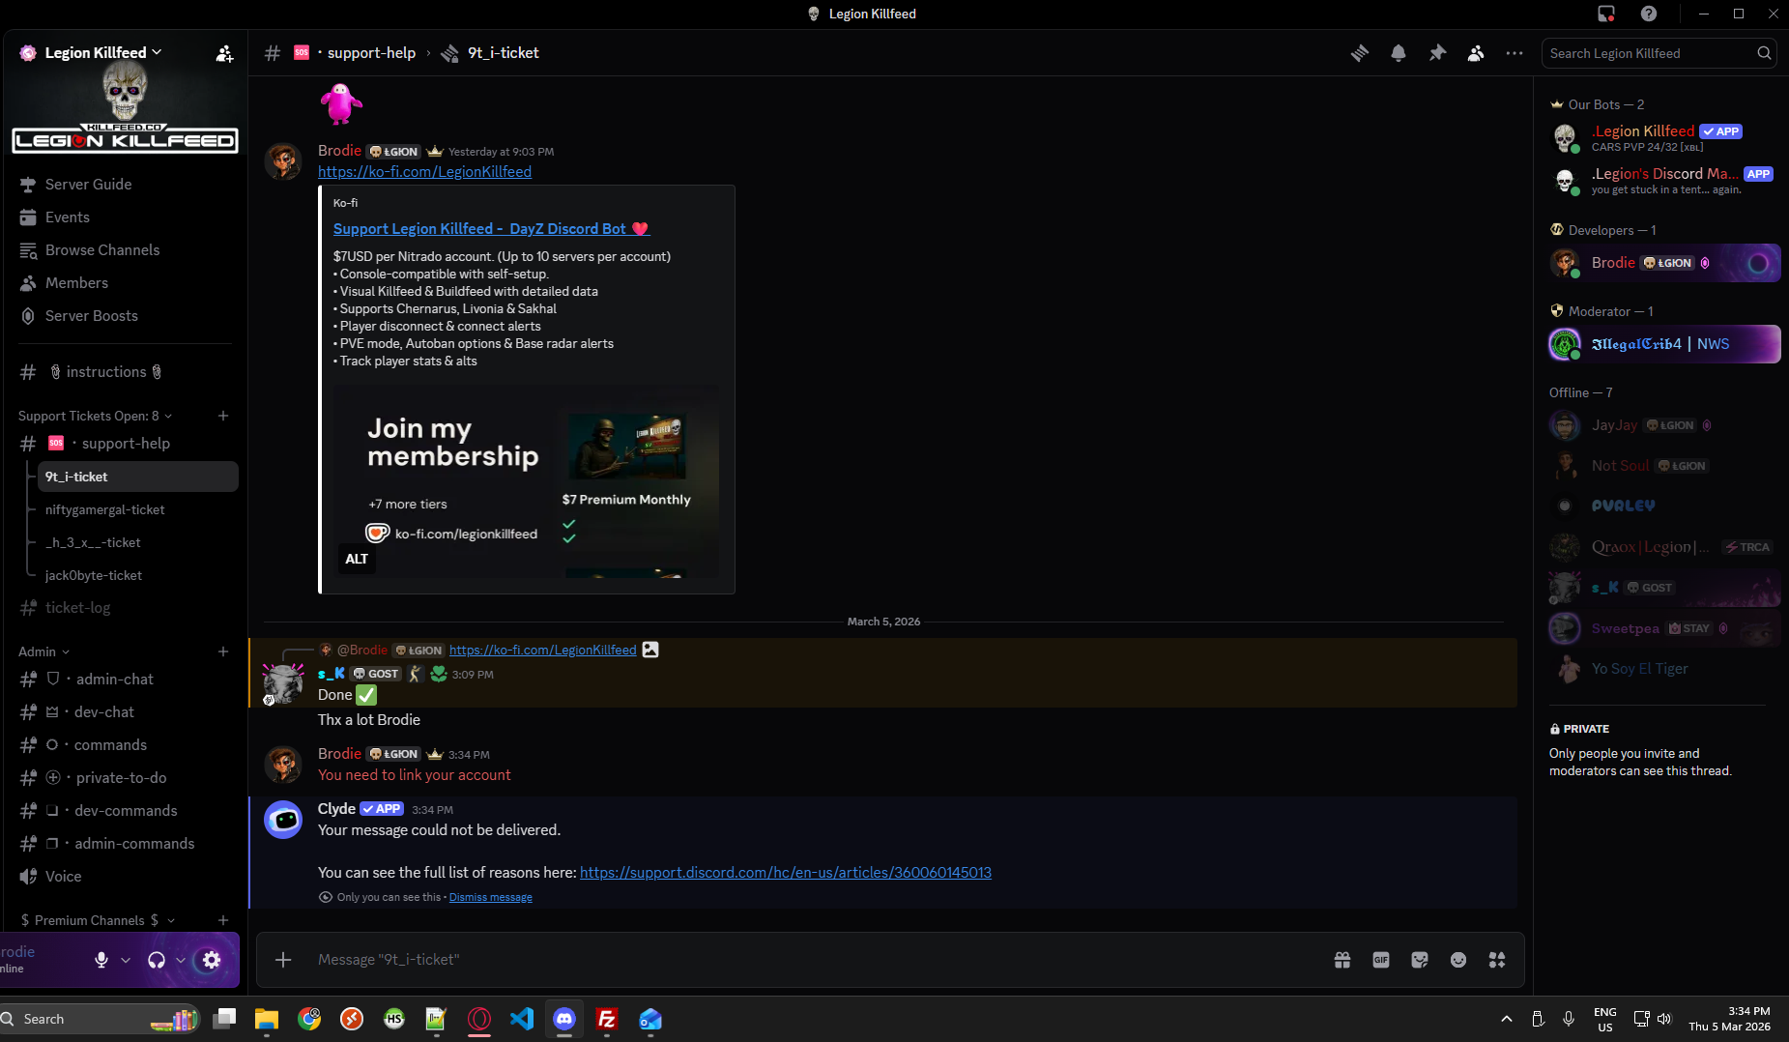This screenshot has height=1042, width=1789.
Task: Jump to the replied ko-fi message preview
Action: pos(542,651)
